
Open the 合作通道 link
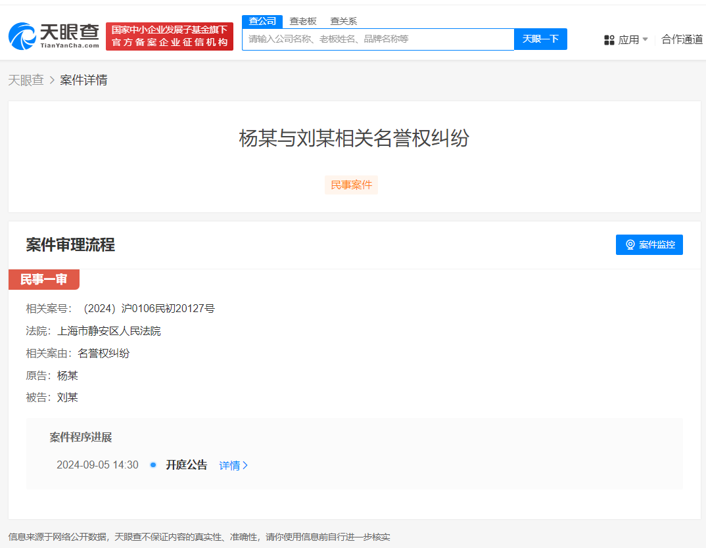pos(681,39)
